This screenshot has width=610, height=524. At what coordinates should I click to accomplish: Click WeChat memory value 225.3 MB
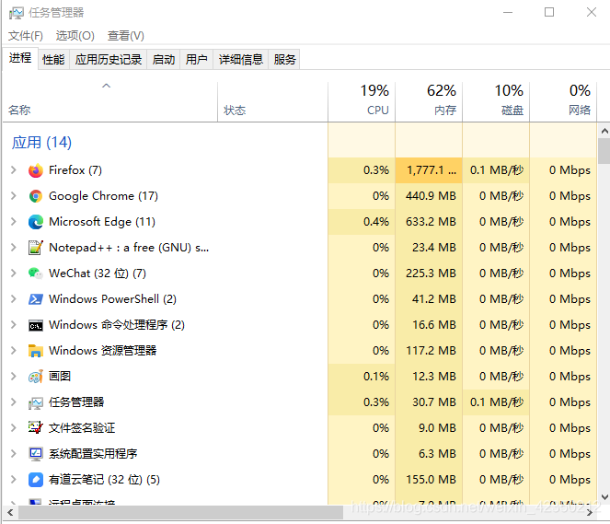[x=431, y=274]
